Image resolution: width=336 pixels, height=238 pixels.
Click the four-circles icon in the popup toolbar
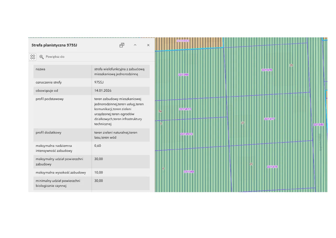(x=33, y=57)
